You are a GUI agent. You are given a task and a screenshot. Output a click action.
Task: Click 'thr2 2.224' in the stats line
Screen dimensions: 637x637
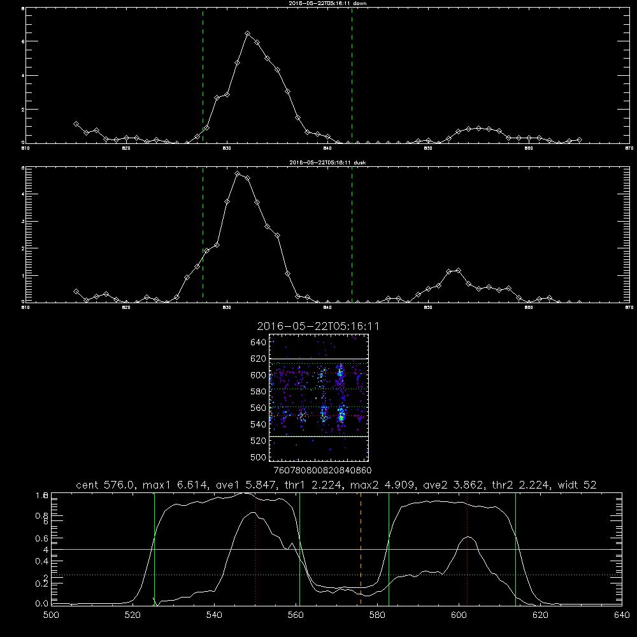coord(521,485)
